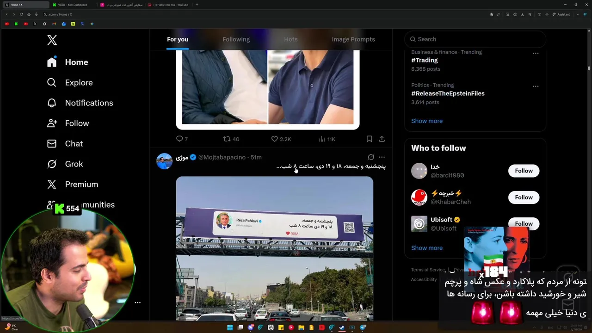The image size is (592, 333).
Task: Click the Grok icon in the sidebar
Action: point(52,164)
